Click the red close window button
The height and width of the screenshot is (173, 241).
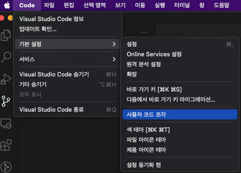coord(1,18)
